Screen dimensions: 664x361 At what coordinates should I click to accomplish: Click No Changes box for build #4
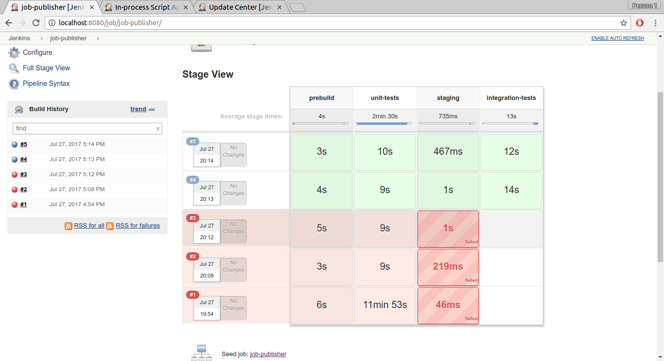[x=233, y=193]
